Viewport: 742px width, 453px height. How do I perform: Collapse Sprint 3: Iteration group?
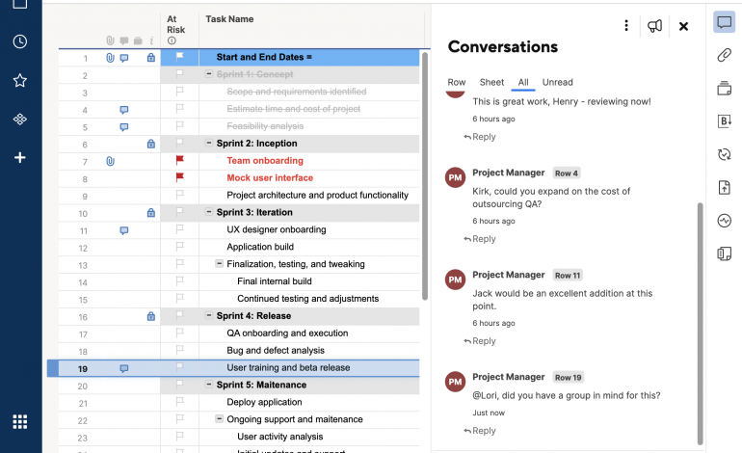point(209,212)
